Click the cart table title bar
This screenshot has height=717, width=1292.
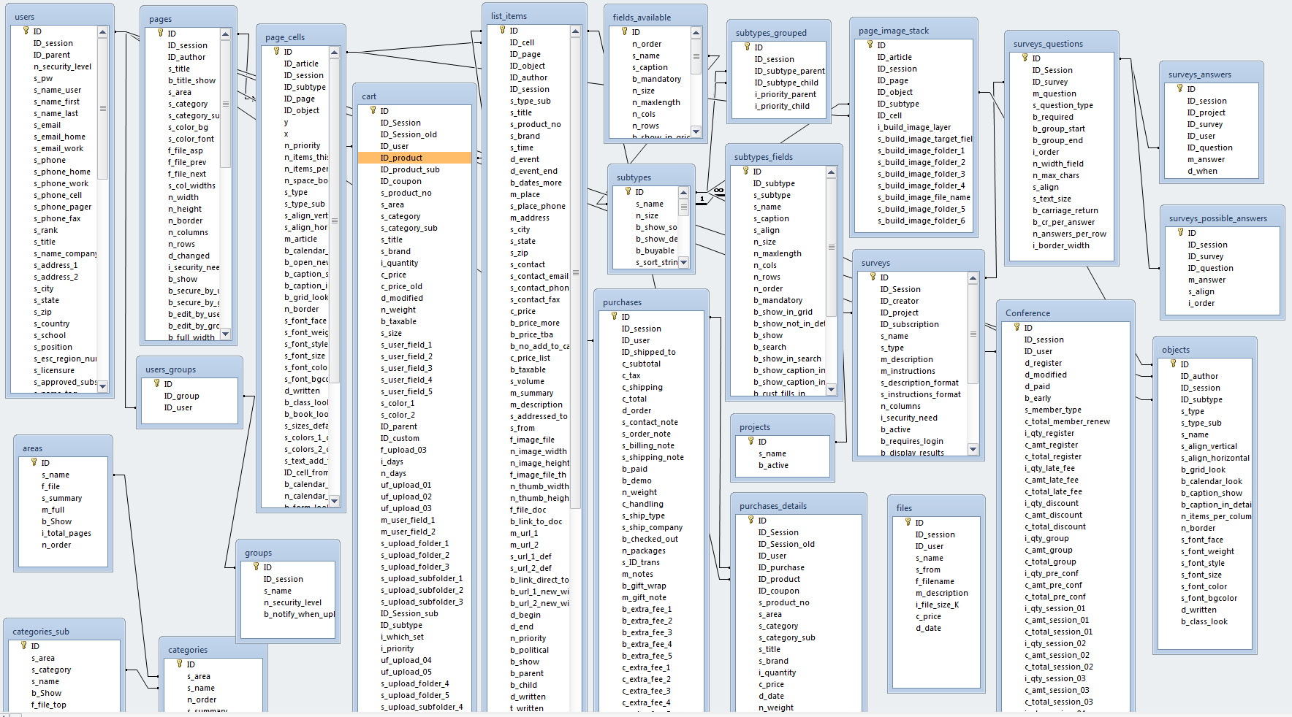point(414,96)
